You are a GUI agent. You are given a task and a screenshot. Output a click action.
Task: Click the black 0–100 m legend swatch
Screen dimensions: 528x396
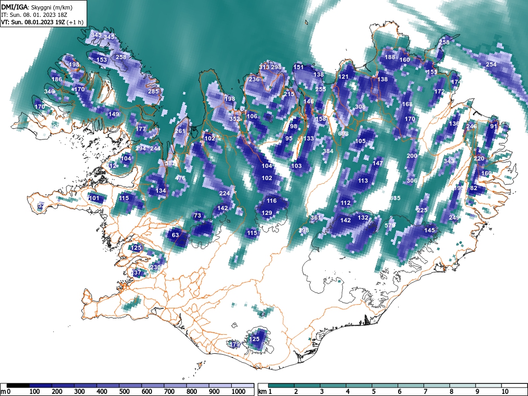coord(18,385)
